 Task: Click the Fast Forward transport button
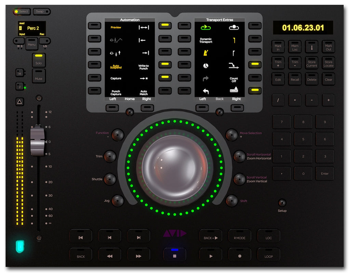coord(139,254)
